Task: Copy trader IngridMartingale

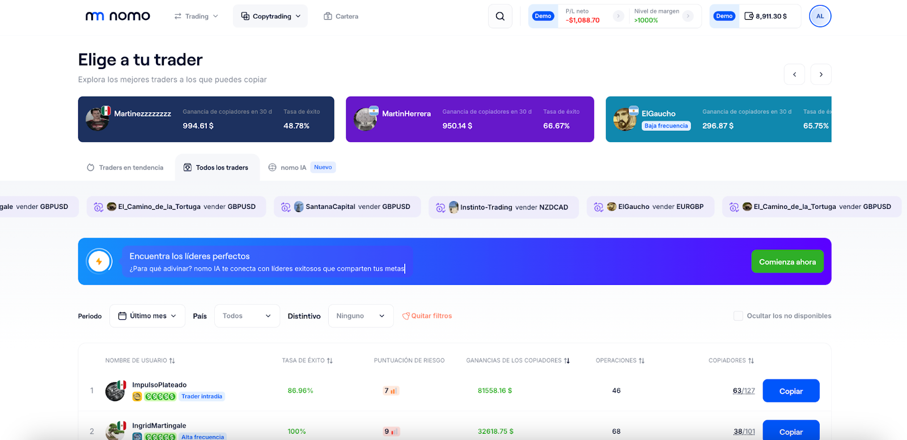Action: 791,430
